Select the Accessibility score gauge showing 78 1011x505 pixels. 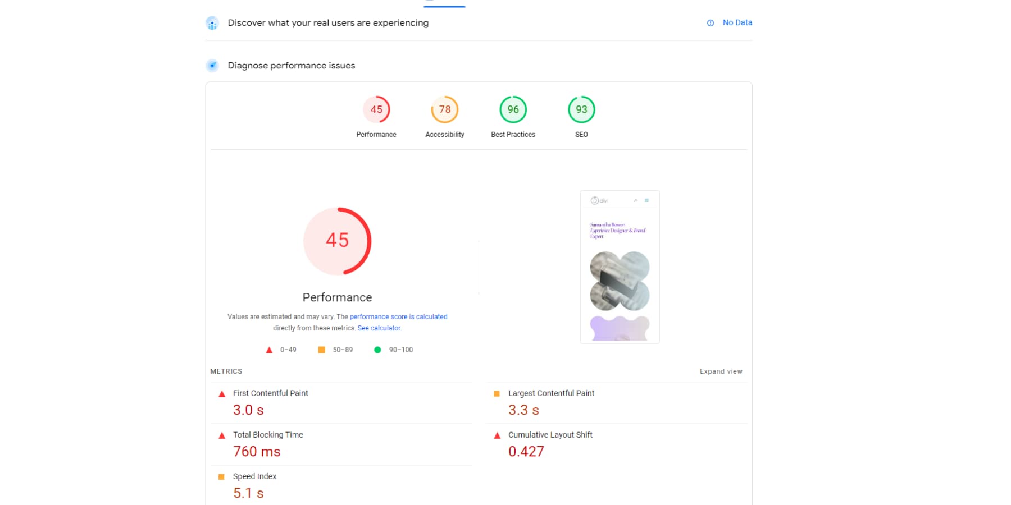click(x=444, y=110)
